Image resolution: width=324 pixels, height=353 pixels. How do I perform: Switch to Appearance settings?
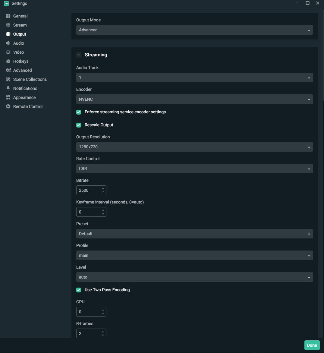24,97
